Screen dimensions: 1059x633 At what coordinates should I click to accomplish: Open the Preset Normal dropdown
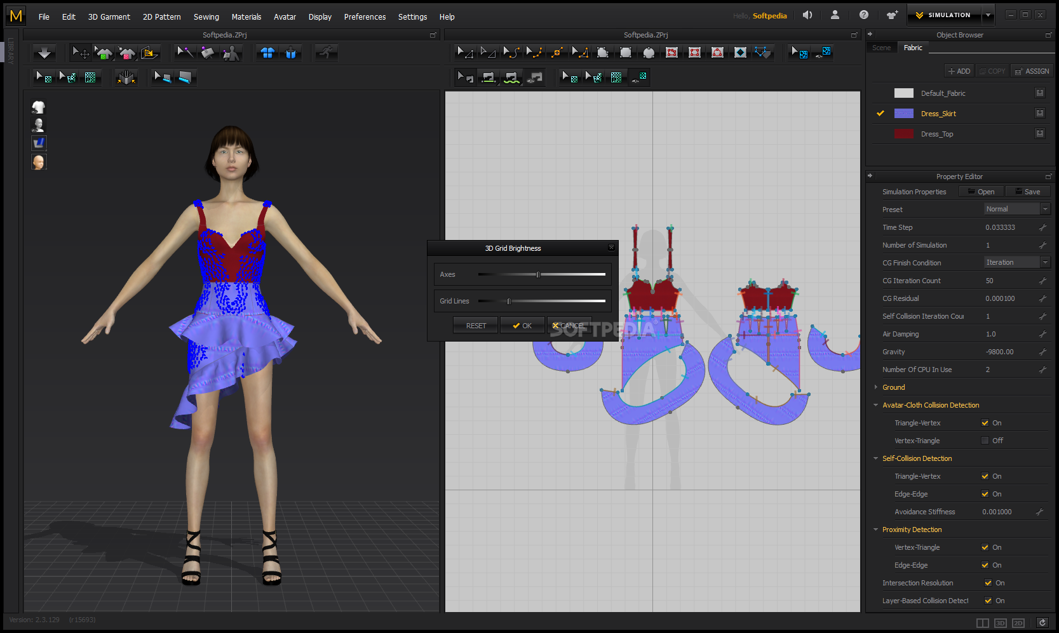tap(1016, 209)
